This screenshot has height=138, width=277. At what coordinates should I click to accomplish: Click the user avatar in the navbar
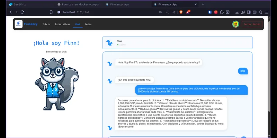pos(236,24)
